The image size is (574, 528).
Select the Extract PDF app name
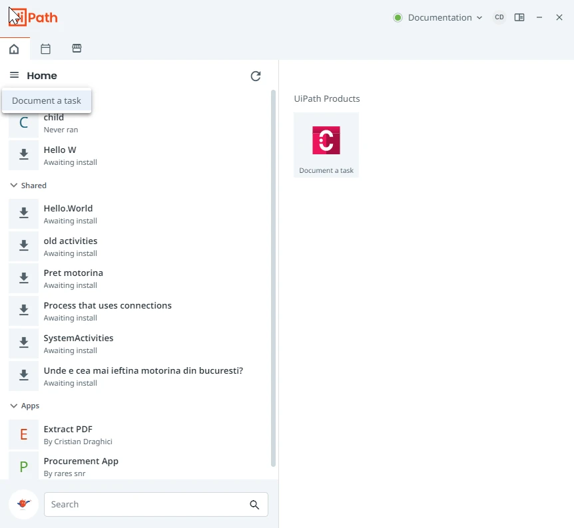[x=68, y=430]
